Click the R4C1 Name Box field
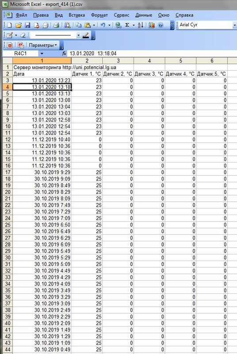The image size is (237, 354). point(21,54)
